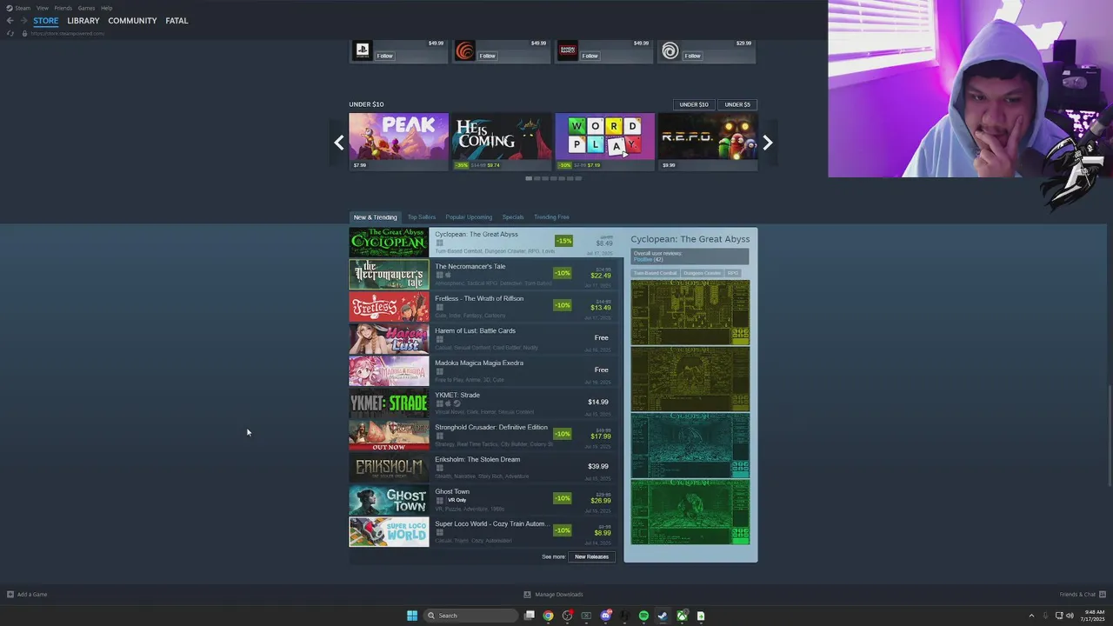Select the Popular Upcoming tab

[469, 217]
